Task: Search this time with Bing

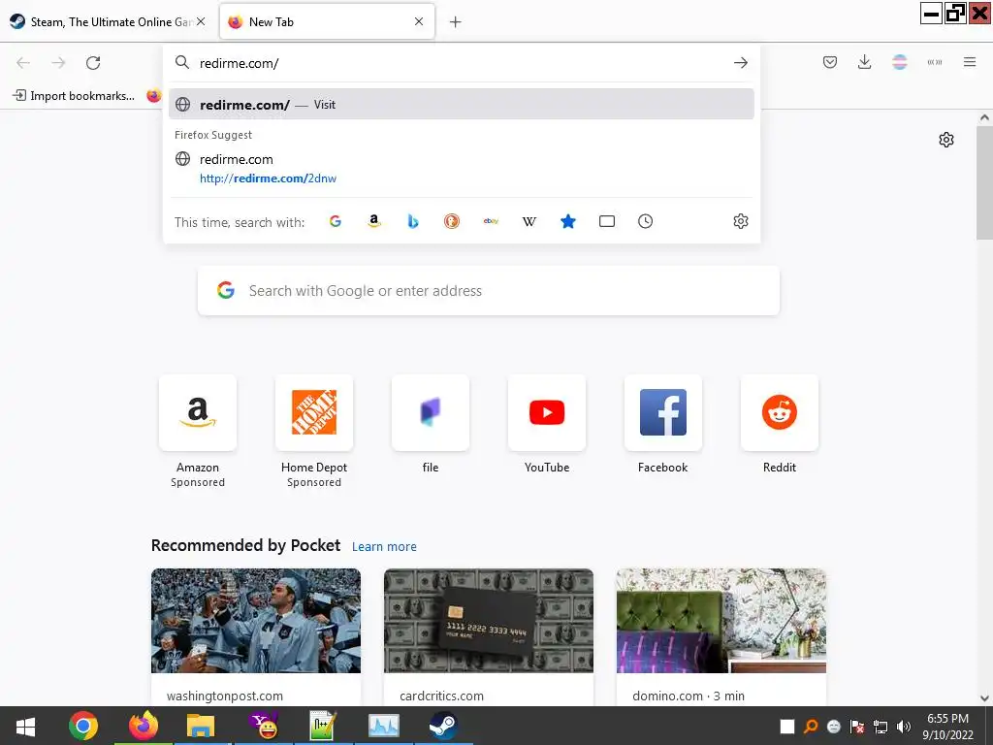Action: point(413,221)
